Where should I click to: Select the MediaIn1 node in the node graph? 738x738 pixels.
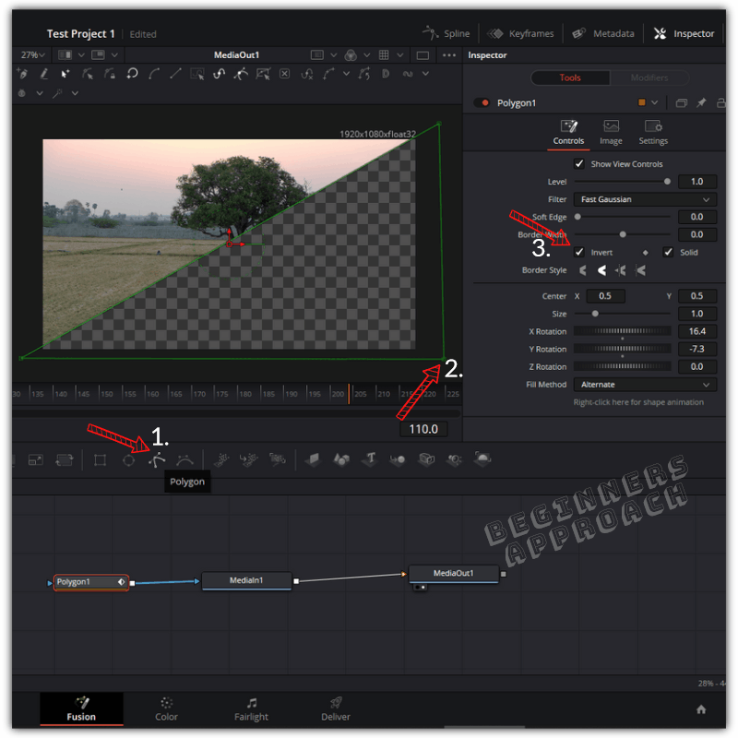pos(246,581)
